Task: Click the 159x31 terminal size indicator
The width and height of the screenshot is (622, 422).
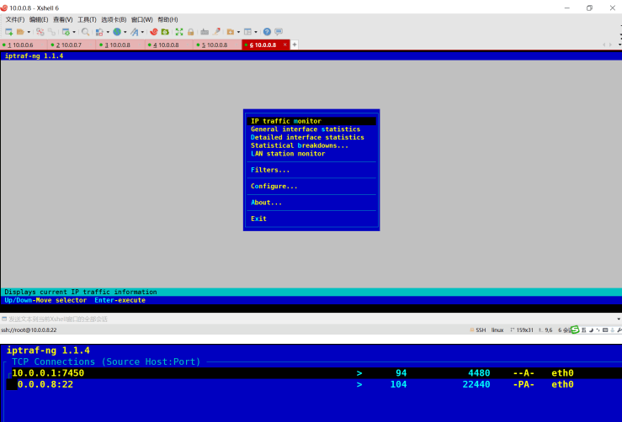Action: 522,330
